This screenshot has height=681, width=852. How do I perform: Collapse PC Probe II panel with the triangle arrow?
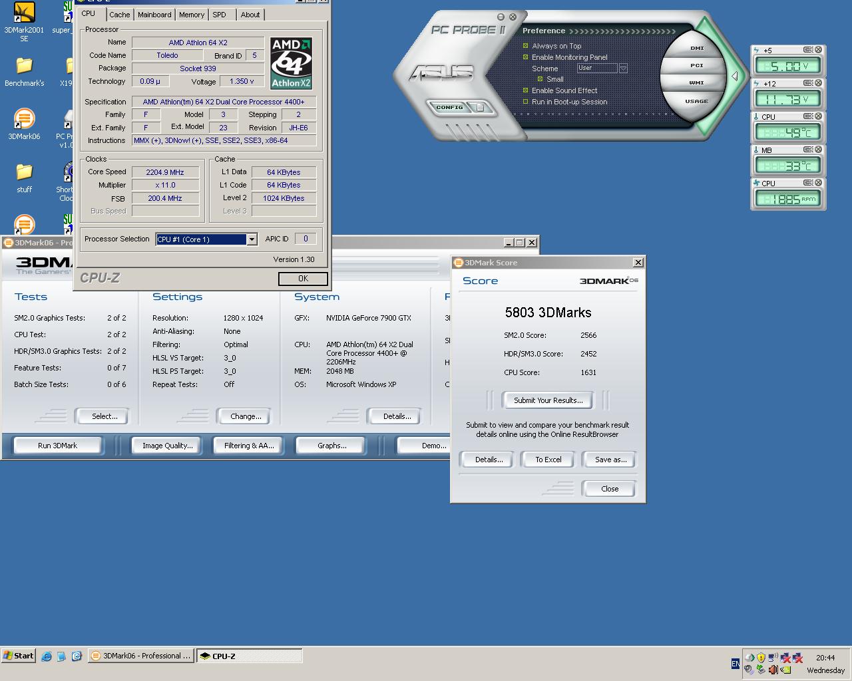tap(734, 76)
